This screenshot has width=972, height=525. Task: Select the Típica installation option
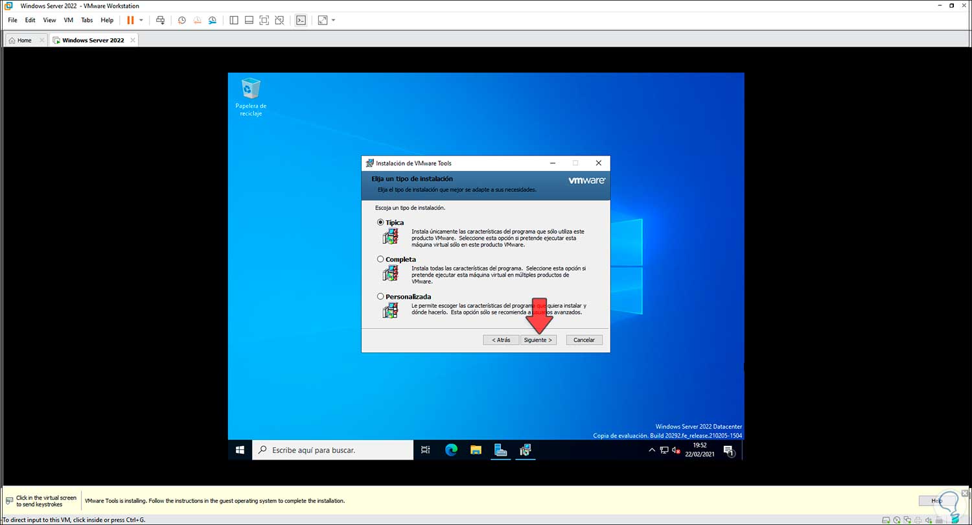380,222
